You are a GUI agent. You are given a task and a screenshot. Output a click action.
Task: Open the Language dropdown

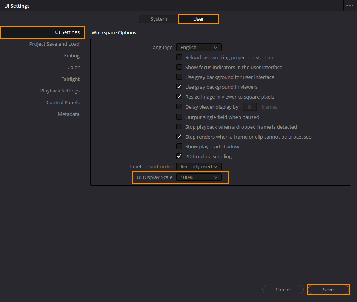(x=199, y=47)
